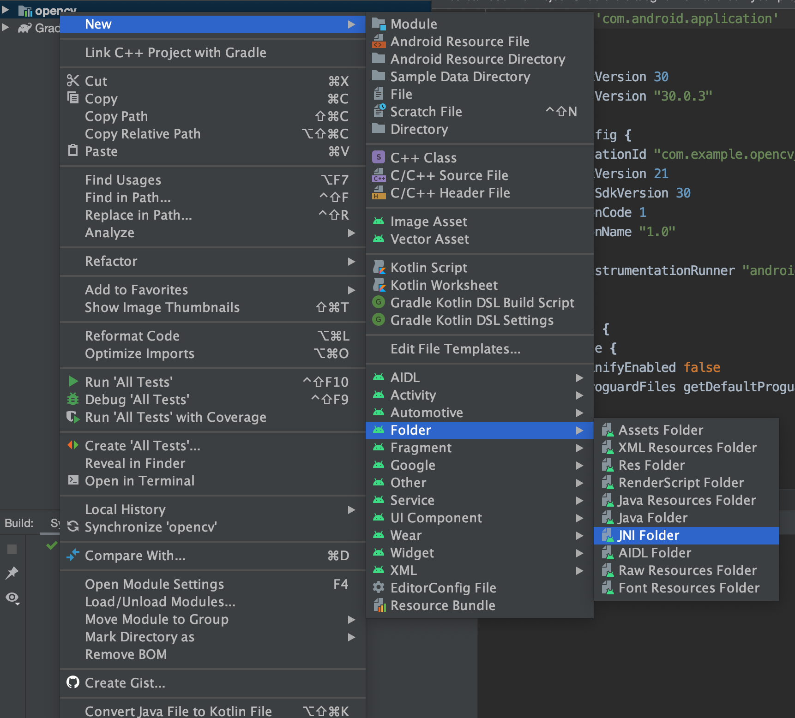
Task: Select JNI Folder from Folder submenu
Action: (687, 535)
